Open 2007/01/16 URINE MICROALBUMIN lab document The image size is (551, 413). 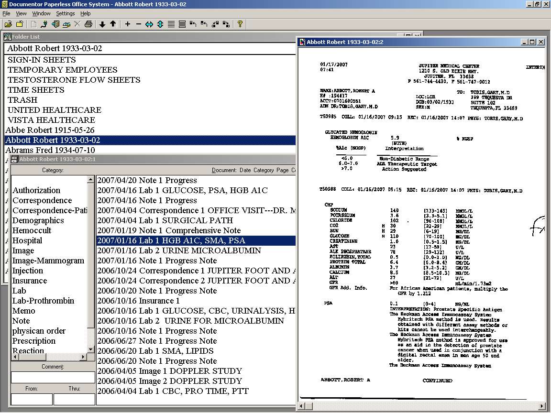pyautogui.click(x=179, y=250)
